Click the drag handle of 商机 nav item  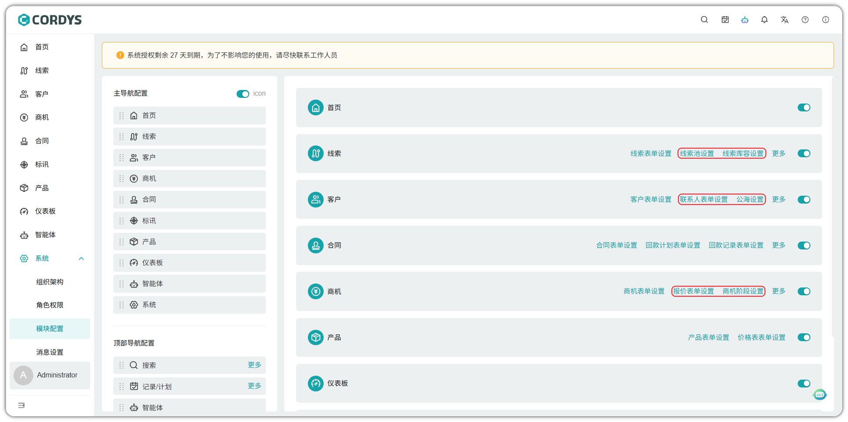click(x=122, y=179)
